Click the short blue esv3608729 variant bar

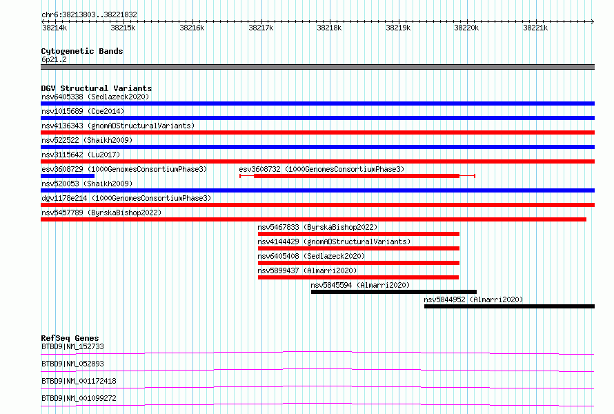68,176
